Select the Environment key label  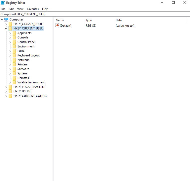[x=26, y=46]
